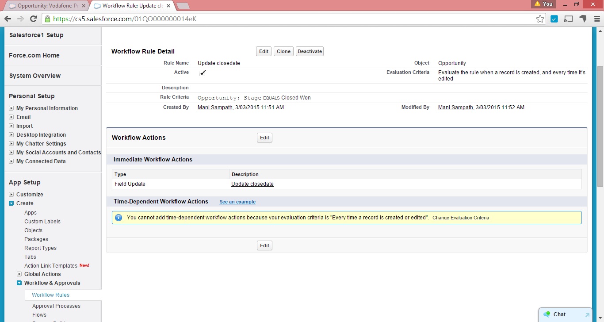This screenshot has width=604, height=322.
Task: Collapse the Create section in App Setup
Action: [11, 203]
